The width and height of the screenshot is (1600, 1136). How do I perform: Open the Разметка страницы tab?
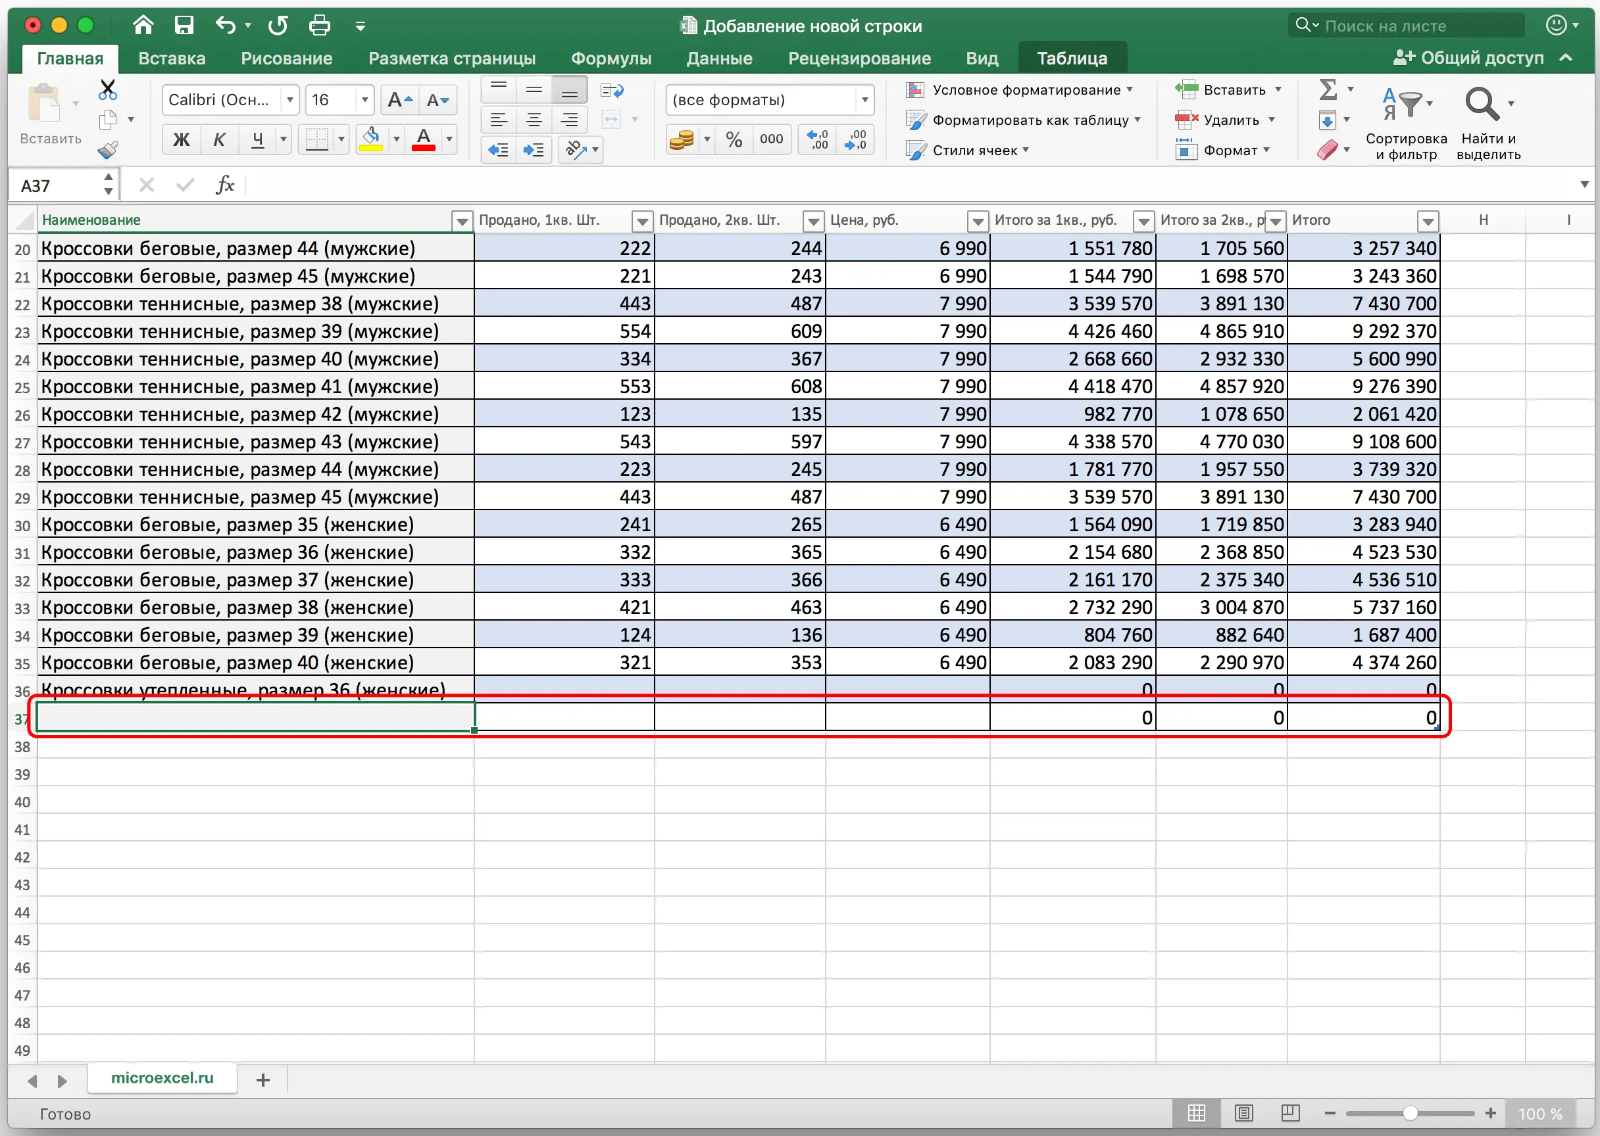(452, 58)
